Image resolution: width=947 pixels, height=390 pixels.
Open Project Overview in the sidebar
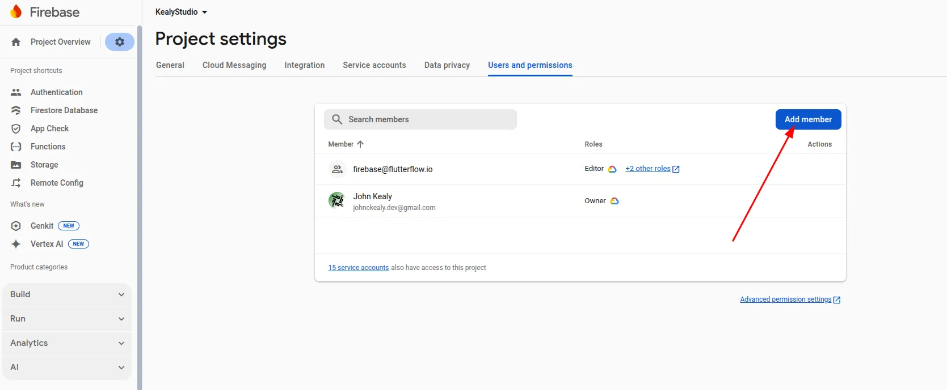point(60,42)
